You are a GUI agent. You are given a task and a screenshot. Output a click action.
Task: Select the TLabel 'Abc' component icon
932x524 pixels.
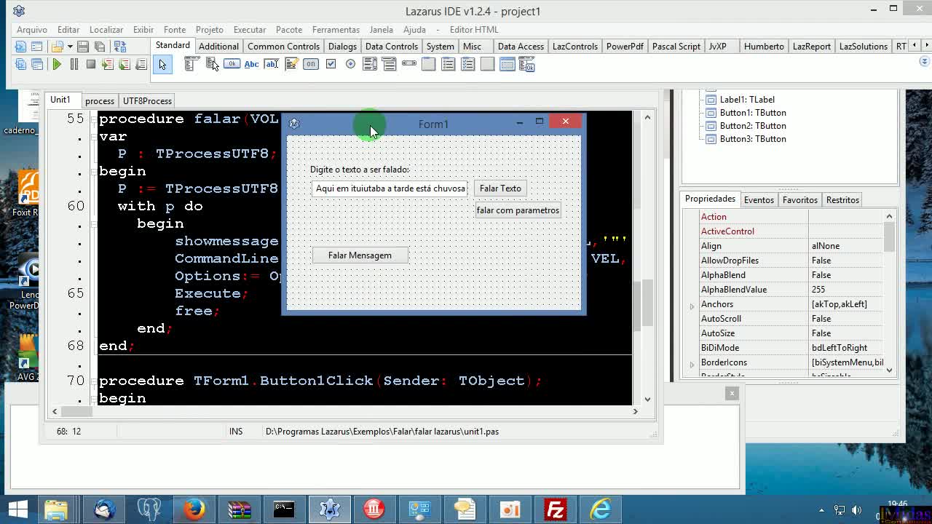[x=251, y=64]
